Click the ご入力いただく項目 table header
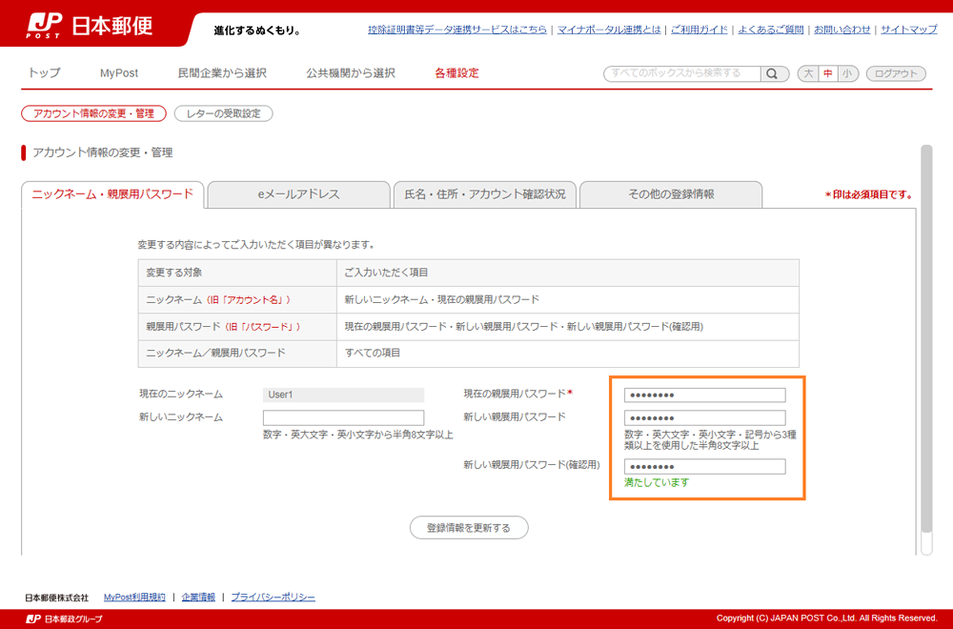 pos(568,273)
